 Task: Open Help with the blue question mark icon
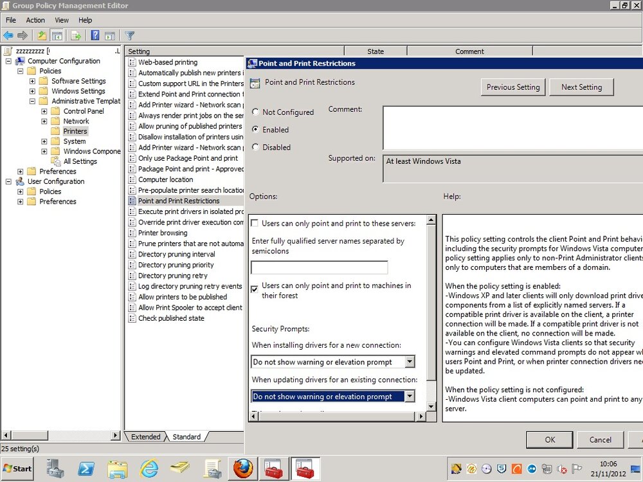point(95,35)
